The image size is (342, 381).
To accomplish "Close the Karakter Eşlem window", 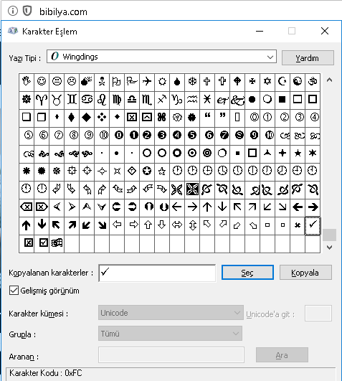I will (325, 31).
